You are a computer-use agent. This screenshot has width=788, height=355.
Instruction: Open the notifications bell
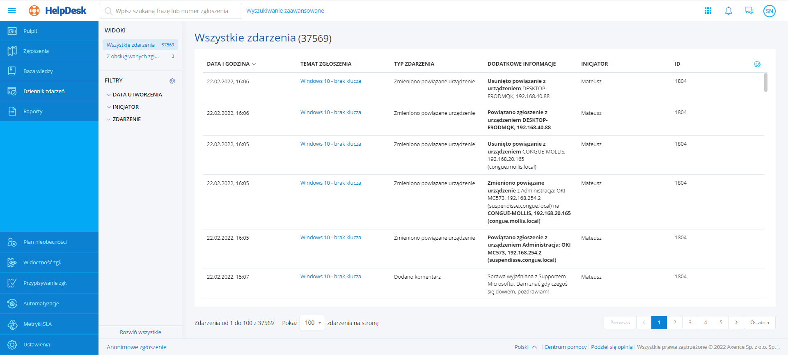728,11
